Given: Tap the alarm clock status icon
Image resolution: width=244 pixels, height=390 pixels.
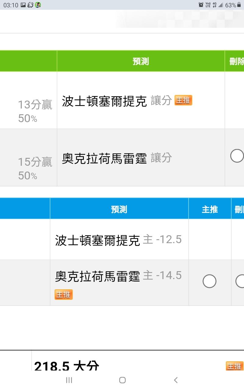Looking at the screenshot, I should tap(201, 5).
